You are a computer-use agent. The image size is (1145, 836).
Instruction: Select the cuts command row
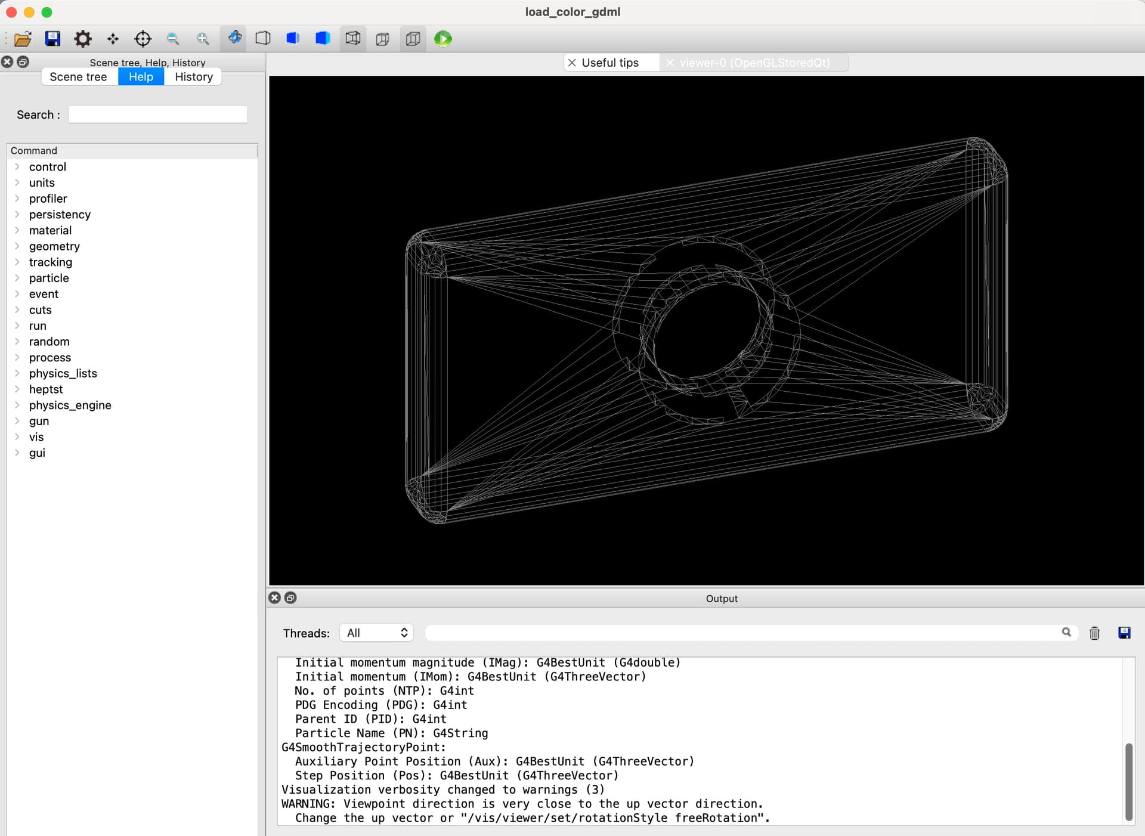132,309
